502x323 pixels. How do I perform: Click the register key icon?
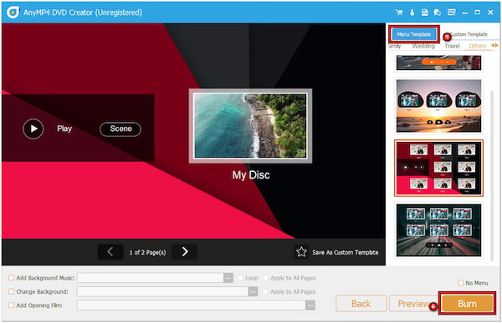tap(412, 13)
